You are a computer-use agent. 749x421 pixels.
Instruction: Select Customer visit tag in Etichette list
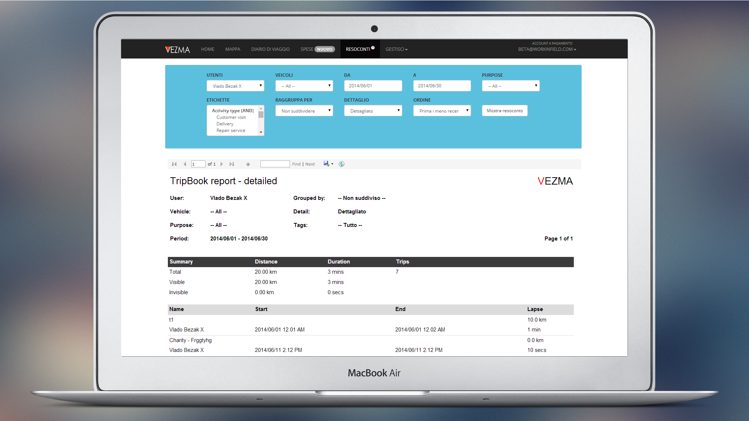coord(231,117)
